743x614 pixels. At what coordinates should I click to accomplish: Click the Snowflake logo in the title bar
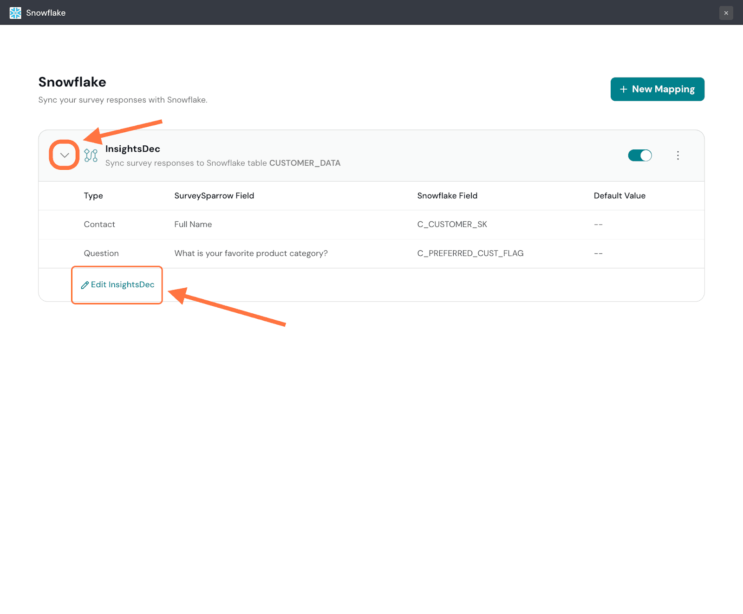pos(15,13)
